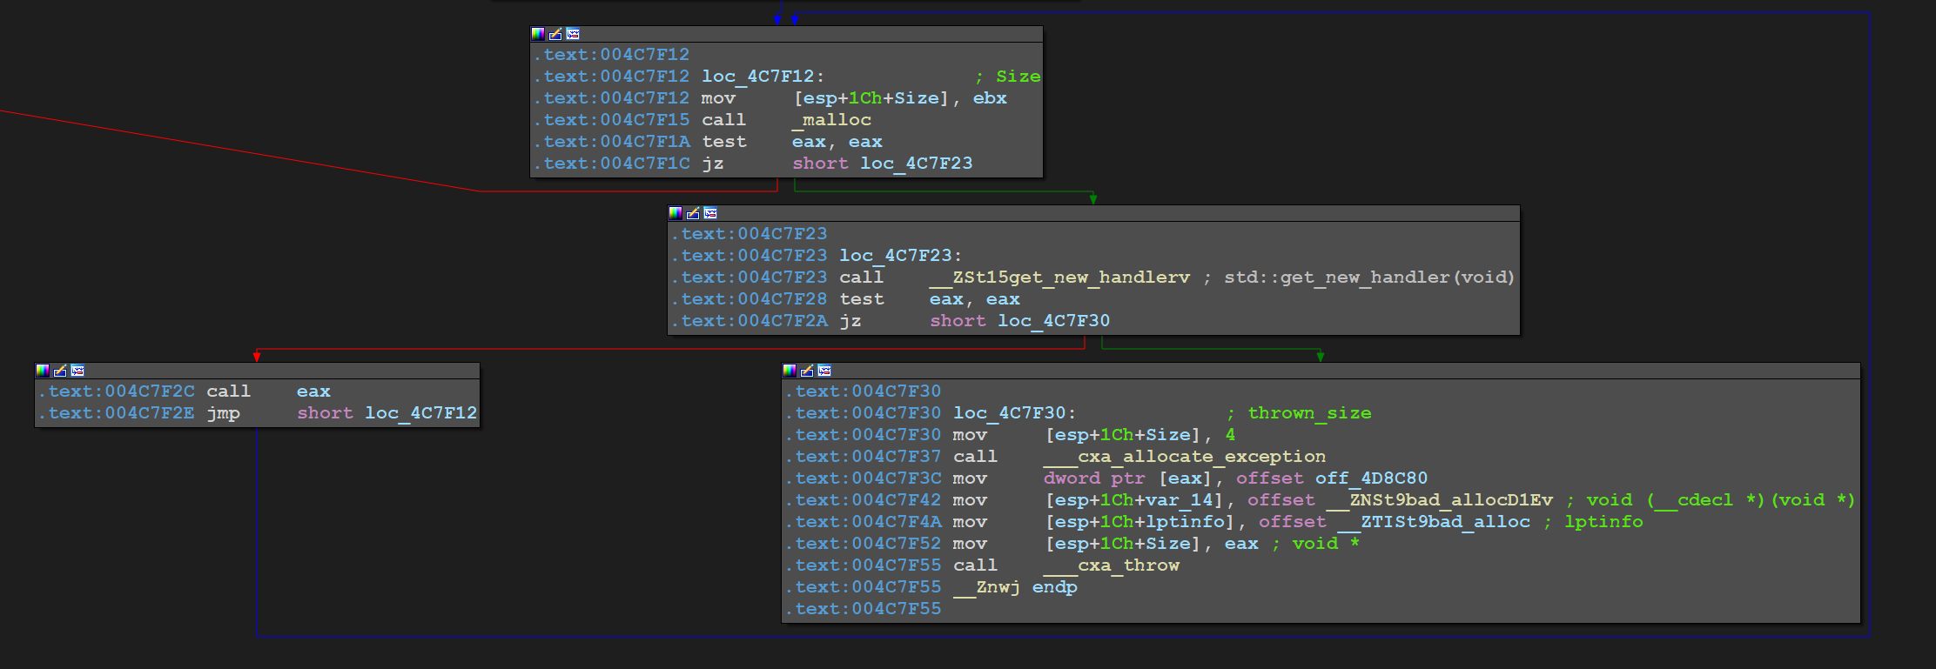The height and width of the screenshot is (669, 1936).
Task: Select address .text:004C7F15 of malloc call
Action: 611,120
